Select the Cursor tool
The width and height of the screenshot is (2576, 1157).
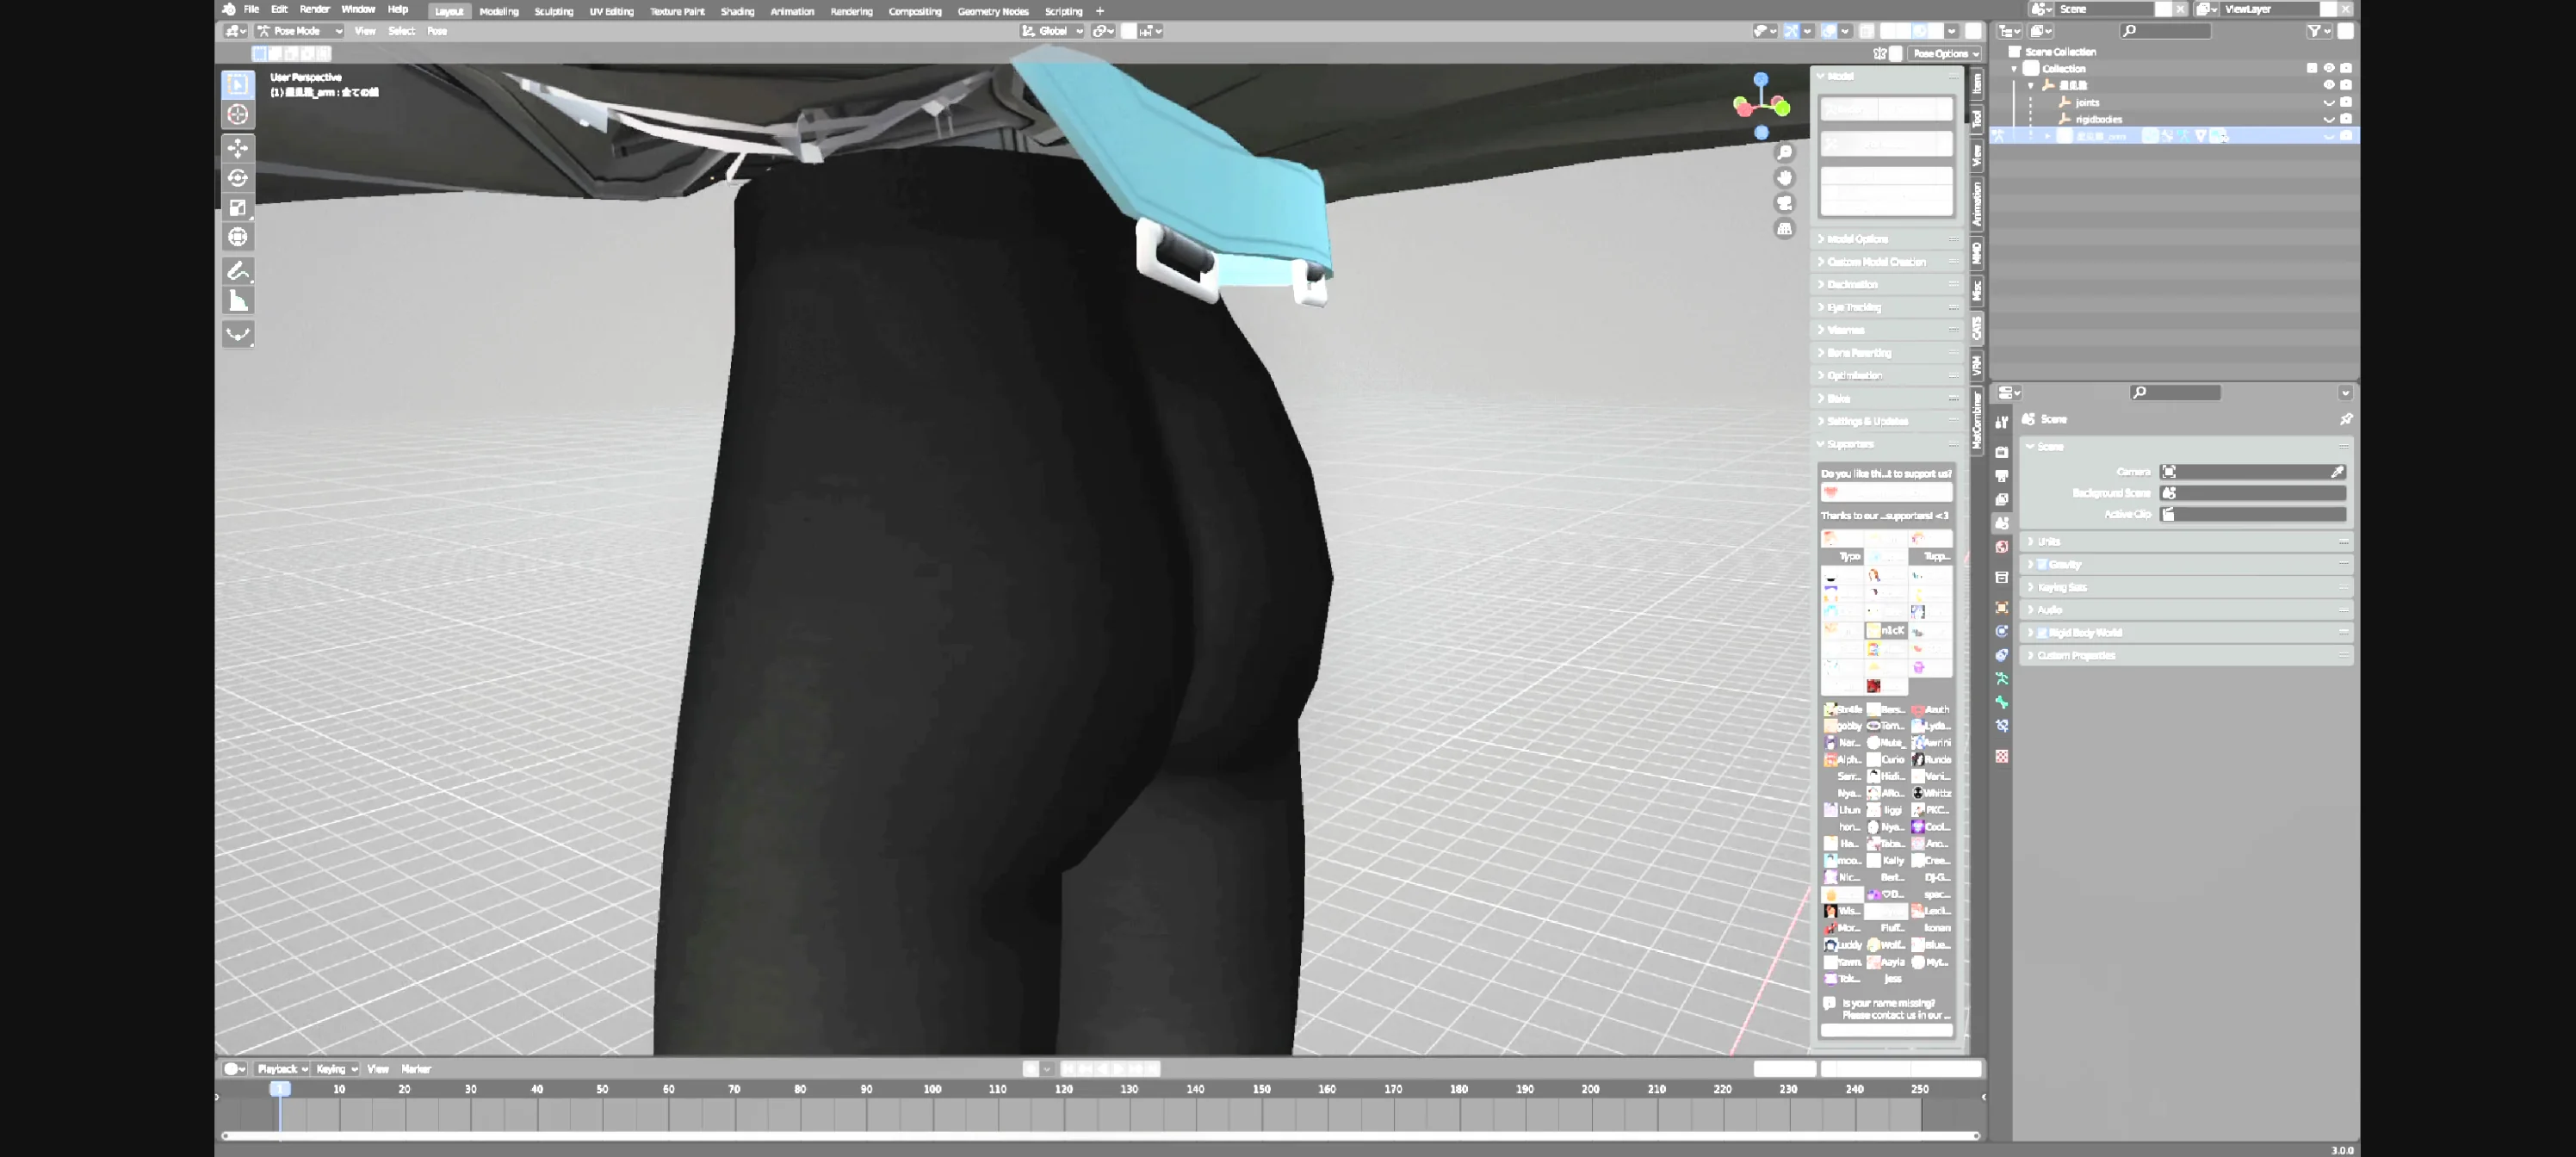[x=238, y=114]
